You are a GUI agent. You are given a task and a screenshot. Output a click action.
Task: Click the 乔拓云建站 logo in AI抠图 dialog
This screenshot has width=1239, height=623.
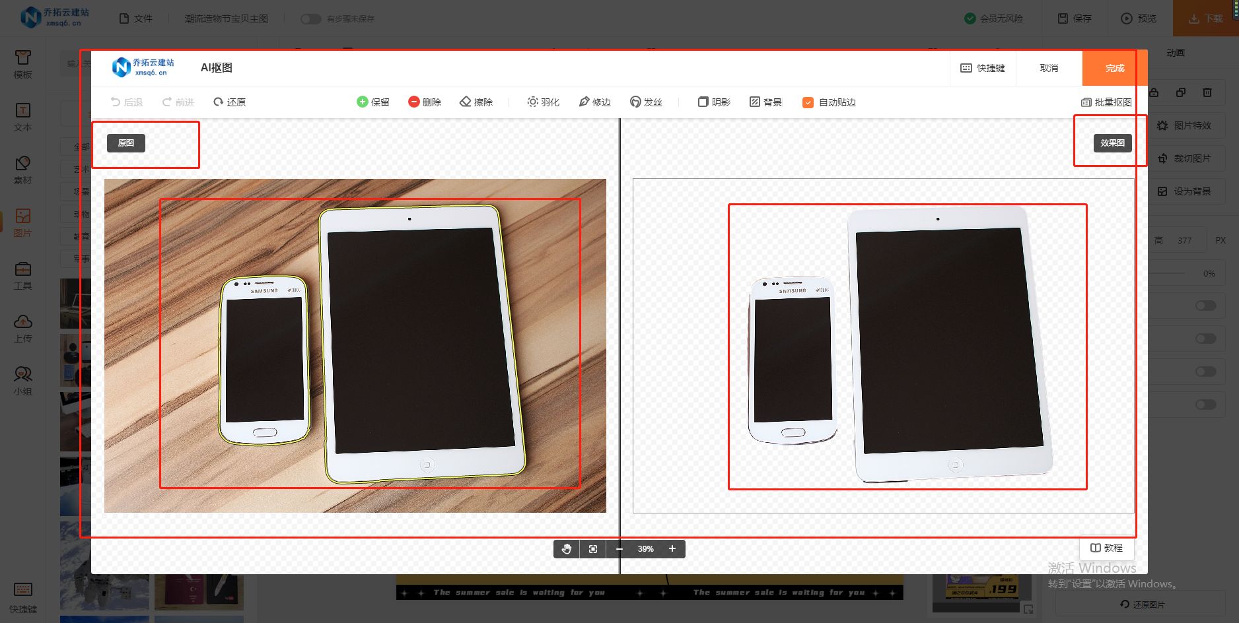pyautogui.click(x=143, y=67)
